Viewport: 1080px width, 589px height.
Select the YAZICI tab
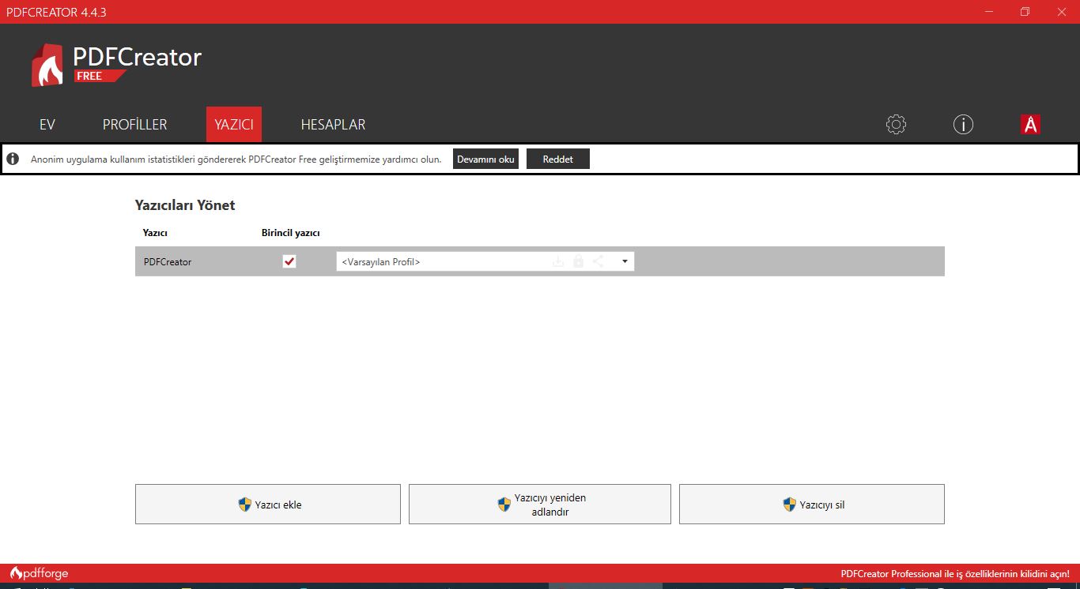[x=234, y=125]
